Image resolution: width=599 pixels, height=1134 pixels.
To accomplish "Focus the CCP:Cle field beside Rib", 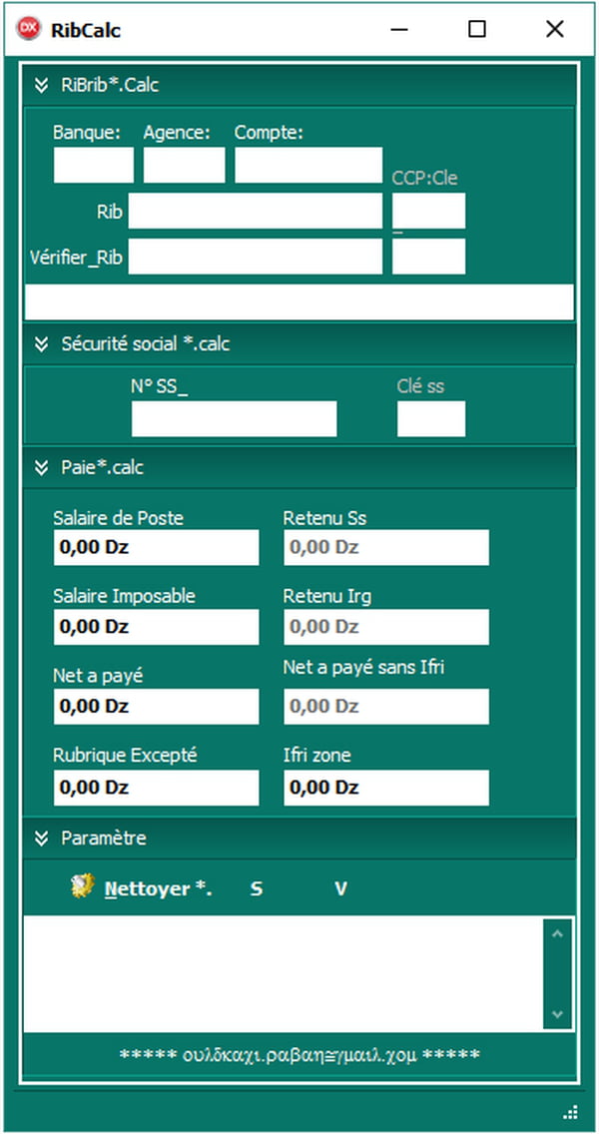I will [429, 212].
